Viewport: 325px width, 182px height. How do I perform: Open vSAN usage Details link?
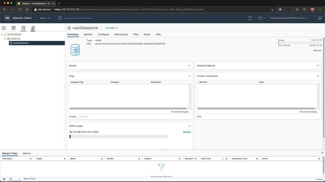click(x=187, y=132)
